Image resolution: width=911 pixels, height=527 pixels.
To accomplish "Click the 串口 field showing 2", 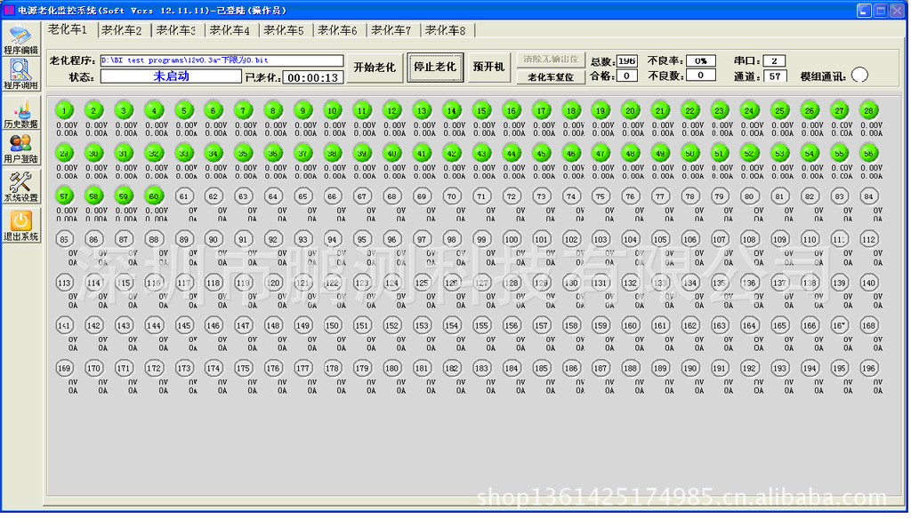I will 775,60.
